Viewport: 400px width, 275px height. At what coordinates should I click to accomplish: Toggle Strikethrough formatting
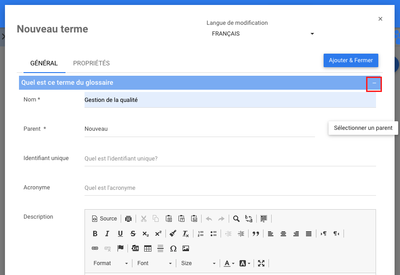[x=133, y=234]
